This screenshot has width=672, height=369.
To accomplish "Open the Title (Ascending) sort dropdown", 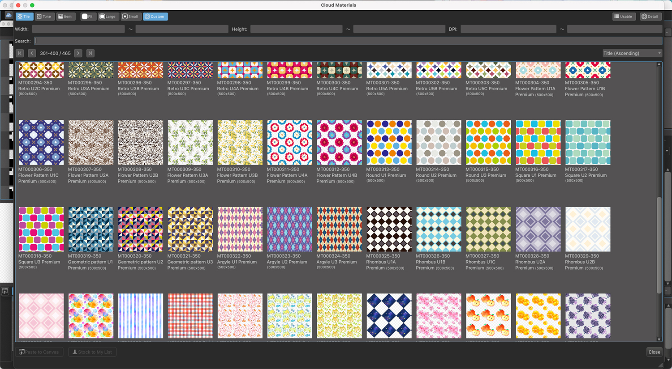I will [x=632, y=53].
